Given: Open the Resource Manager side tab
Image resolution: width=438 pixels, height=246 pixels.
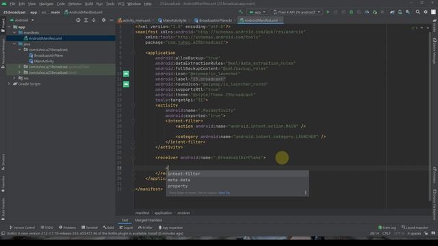Looking at the screenshot, I should [3, 53].
